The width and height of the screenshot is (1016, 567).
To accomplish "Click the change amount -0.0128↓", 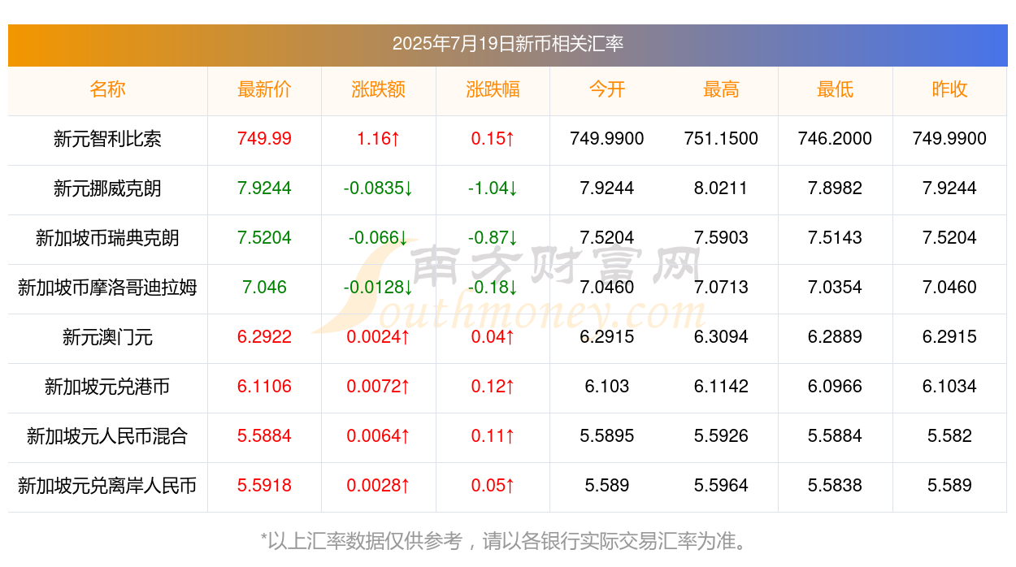I will click(x=379, y=288).
